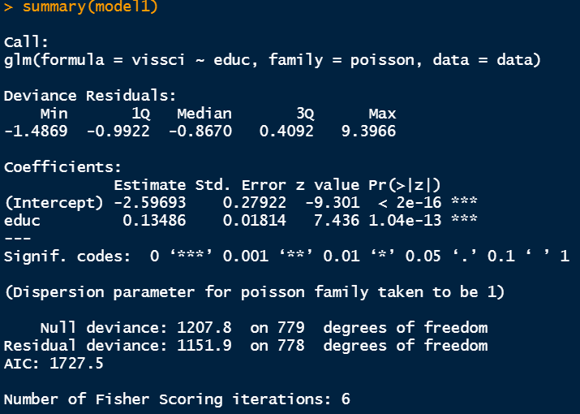Click the glm formula line
Viewport: 580px width, 414px height.
(272, 60)
